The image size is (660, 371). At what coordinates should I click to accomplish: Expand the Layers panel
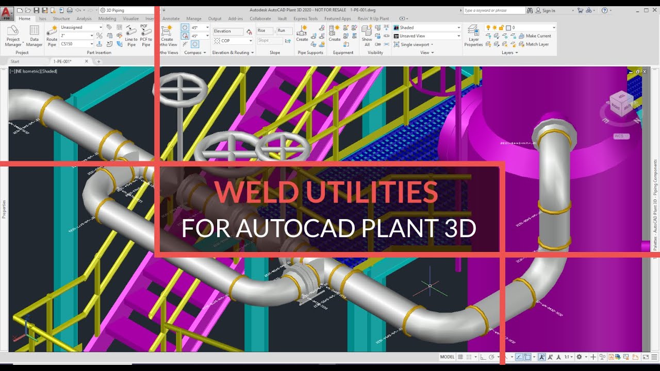tap(509, 53)
